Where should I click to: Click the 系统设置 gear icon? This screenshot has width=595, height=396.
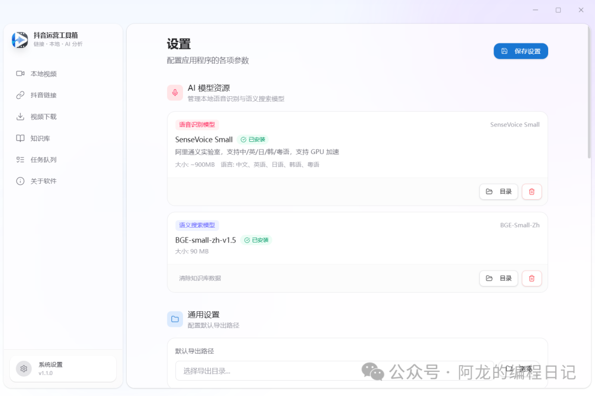click(x=23, y=369)
